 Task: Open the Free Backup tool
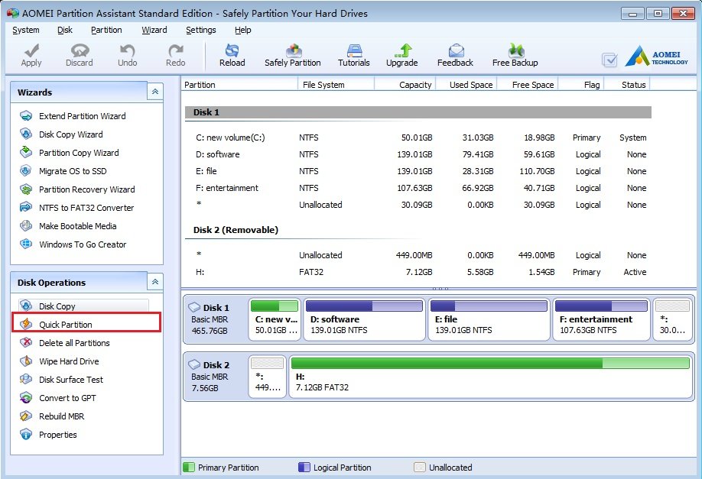515,50
